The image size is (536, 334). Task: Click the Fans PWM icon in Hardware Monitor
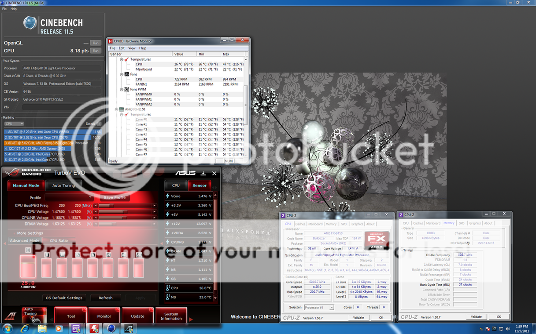[x=126, y=89]
